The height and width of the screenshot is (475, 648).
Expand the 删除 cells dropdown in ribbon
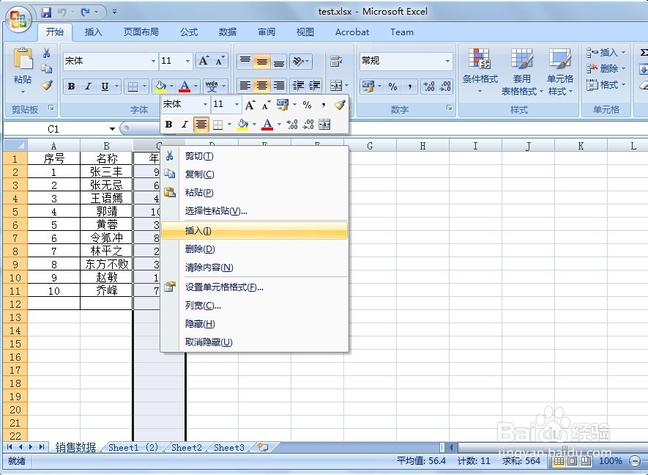coord(623,69)
